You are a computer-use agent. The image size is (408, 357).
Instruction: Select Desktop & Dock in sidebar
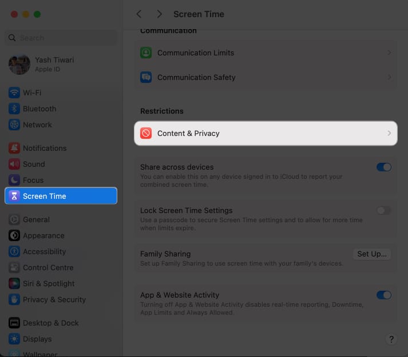(61, 323)
